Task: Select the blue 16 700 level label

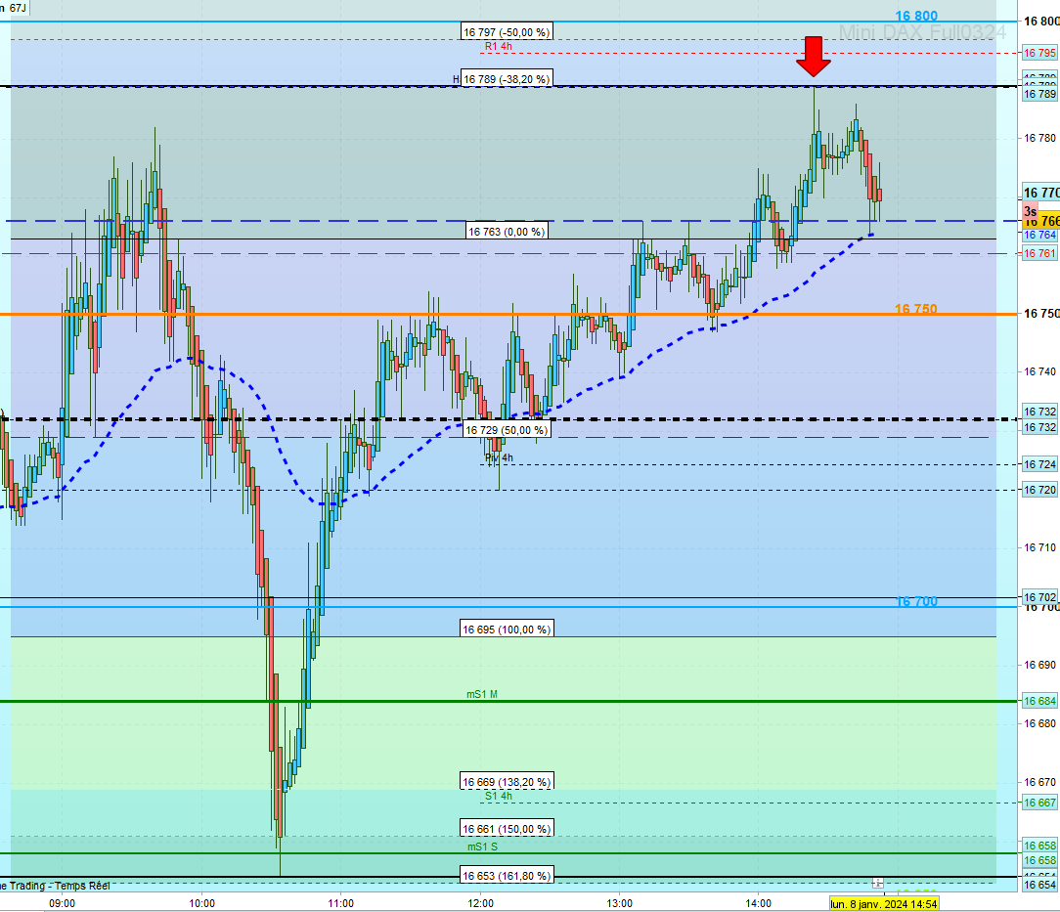Action: point(916,601)
